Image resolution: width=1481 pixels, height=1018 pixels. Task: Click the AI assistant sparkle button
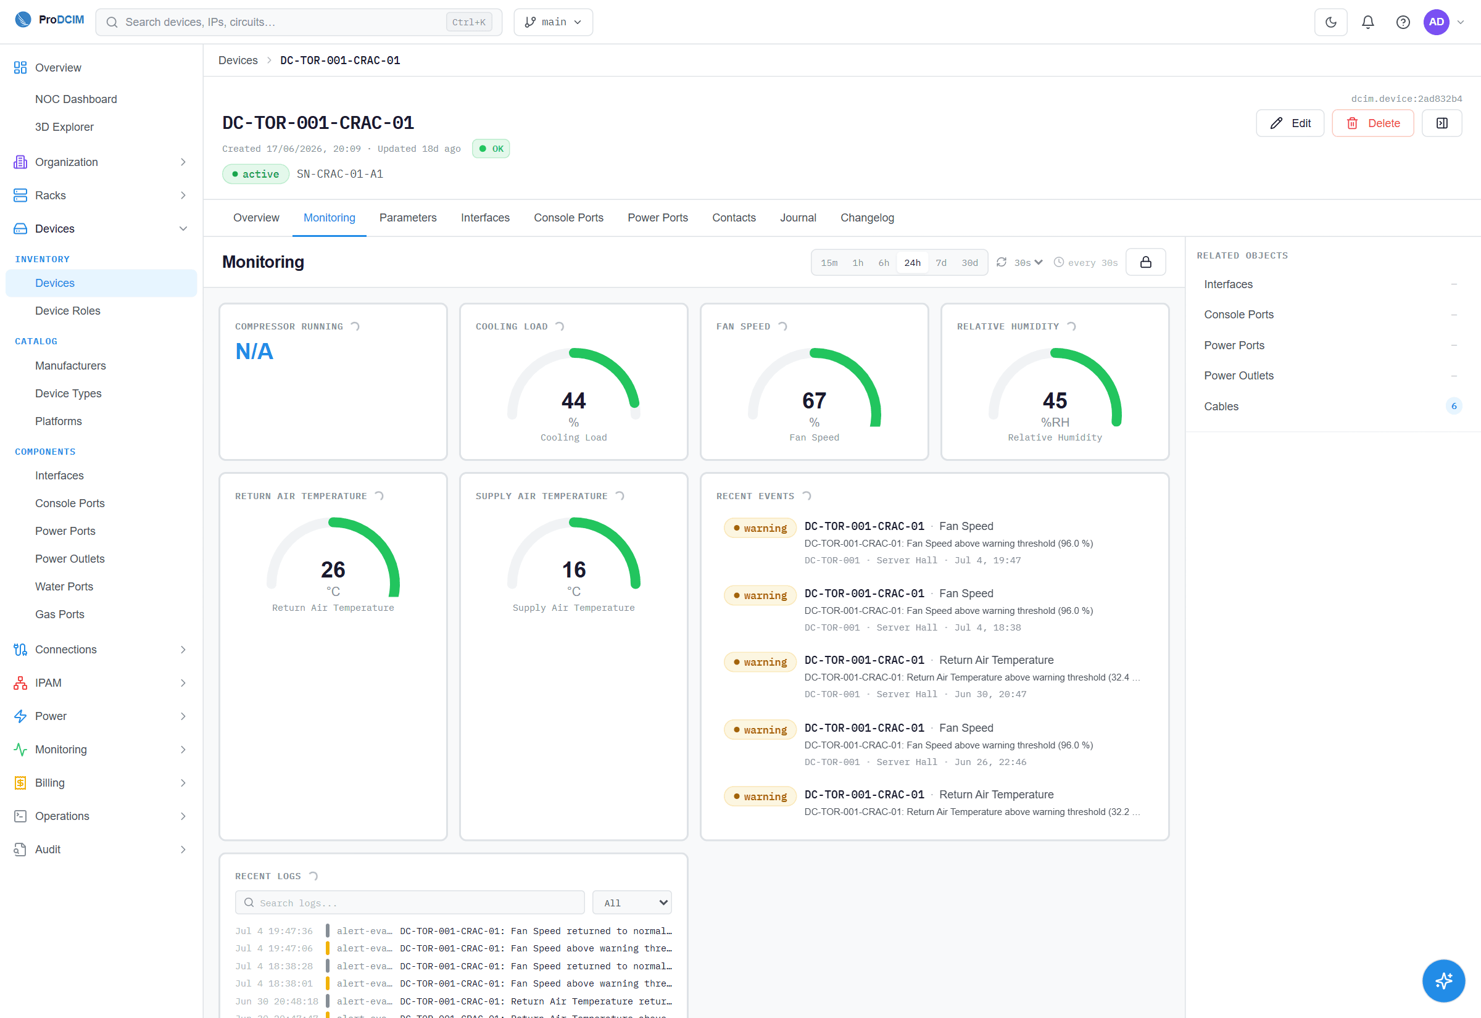(x=1442, y=980)
